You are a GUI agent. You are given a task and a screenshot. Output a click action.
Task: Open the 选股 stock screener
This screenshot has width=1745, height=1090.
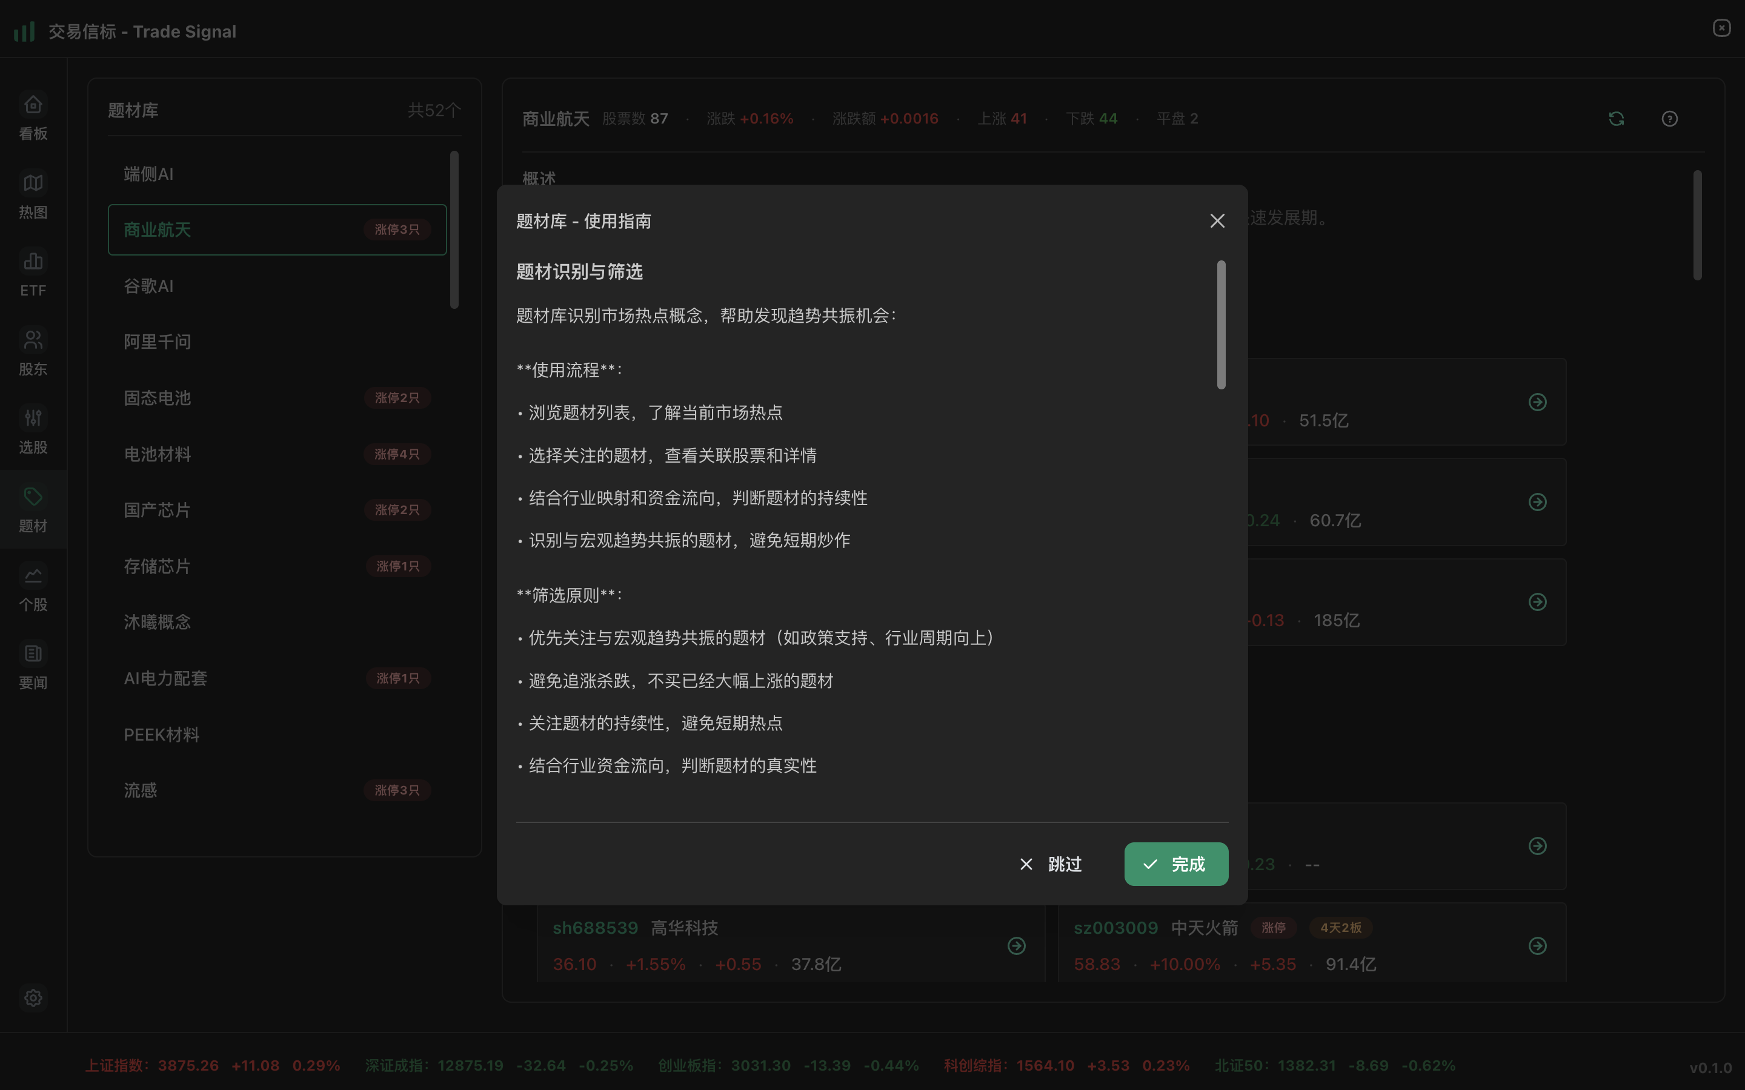33,430
